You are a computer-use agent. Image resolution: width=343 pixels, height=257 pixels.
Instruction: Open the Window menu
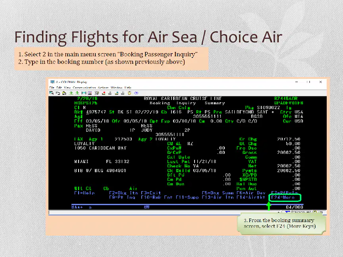point(116,88)
